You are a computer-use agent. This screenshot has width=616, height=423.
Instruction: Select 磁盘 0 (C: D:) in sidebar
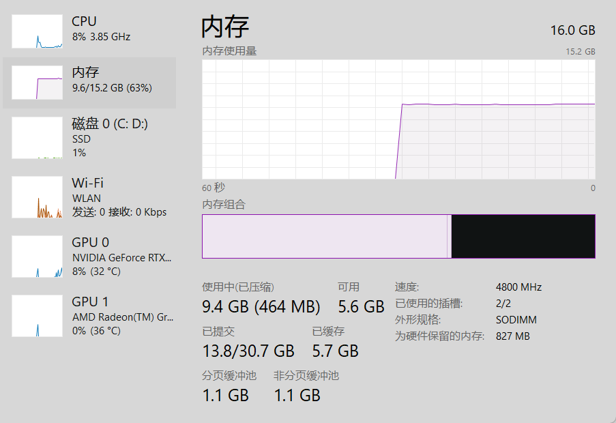(110, 124)
